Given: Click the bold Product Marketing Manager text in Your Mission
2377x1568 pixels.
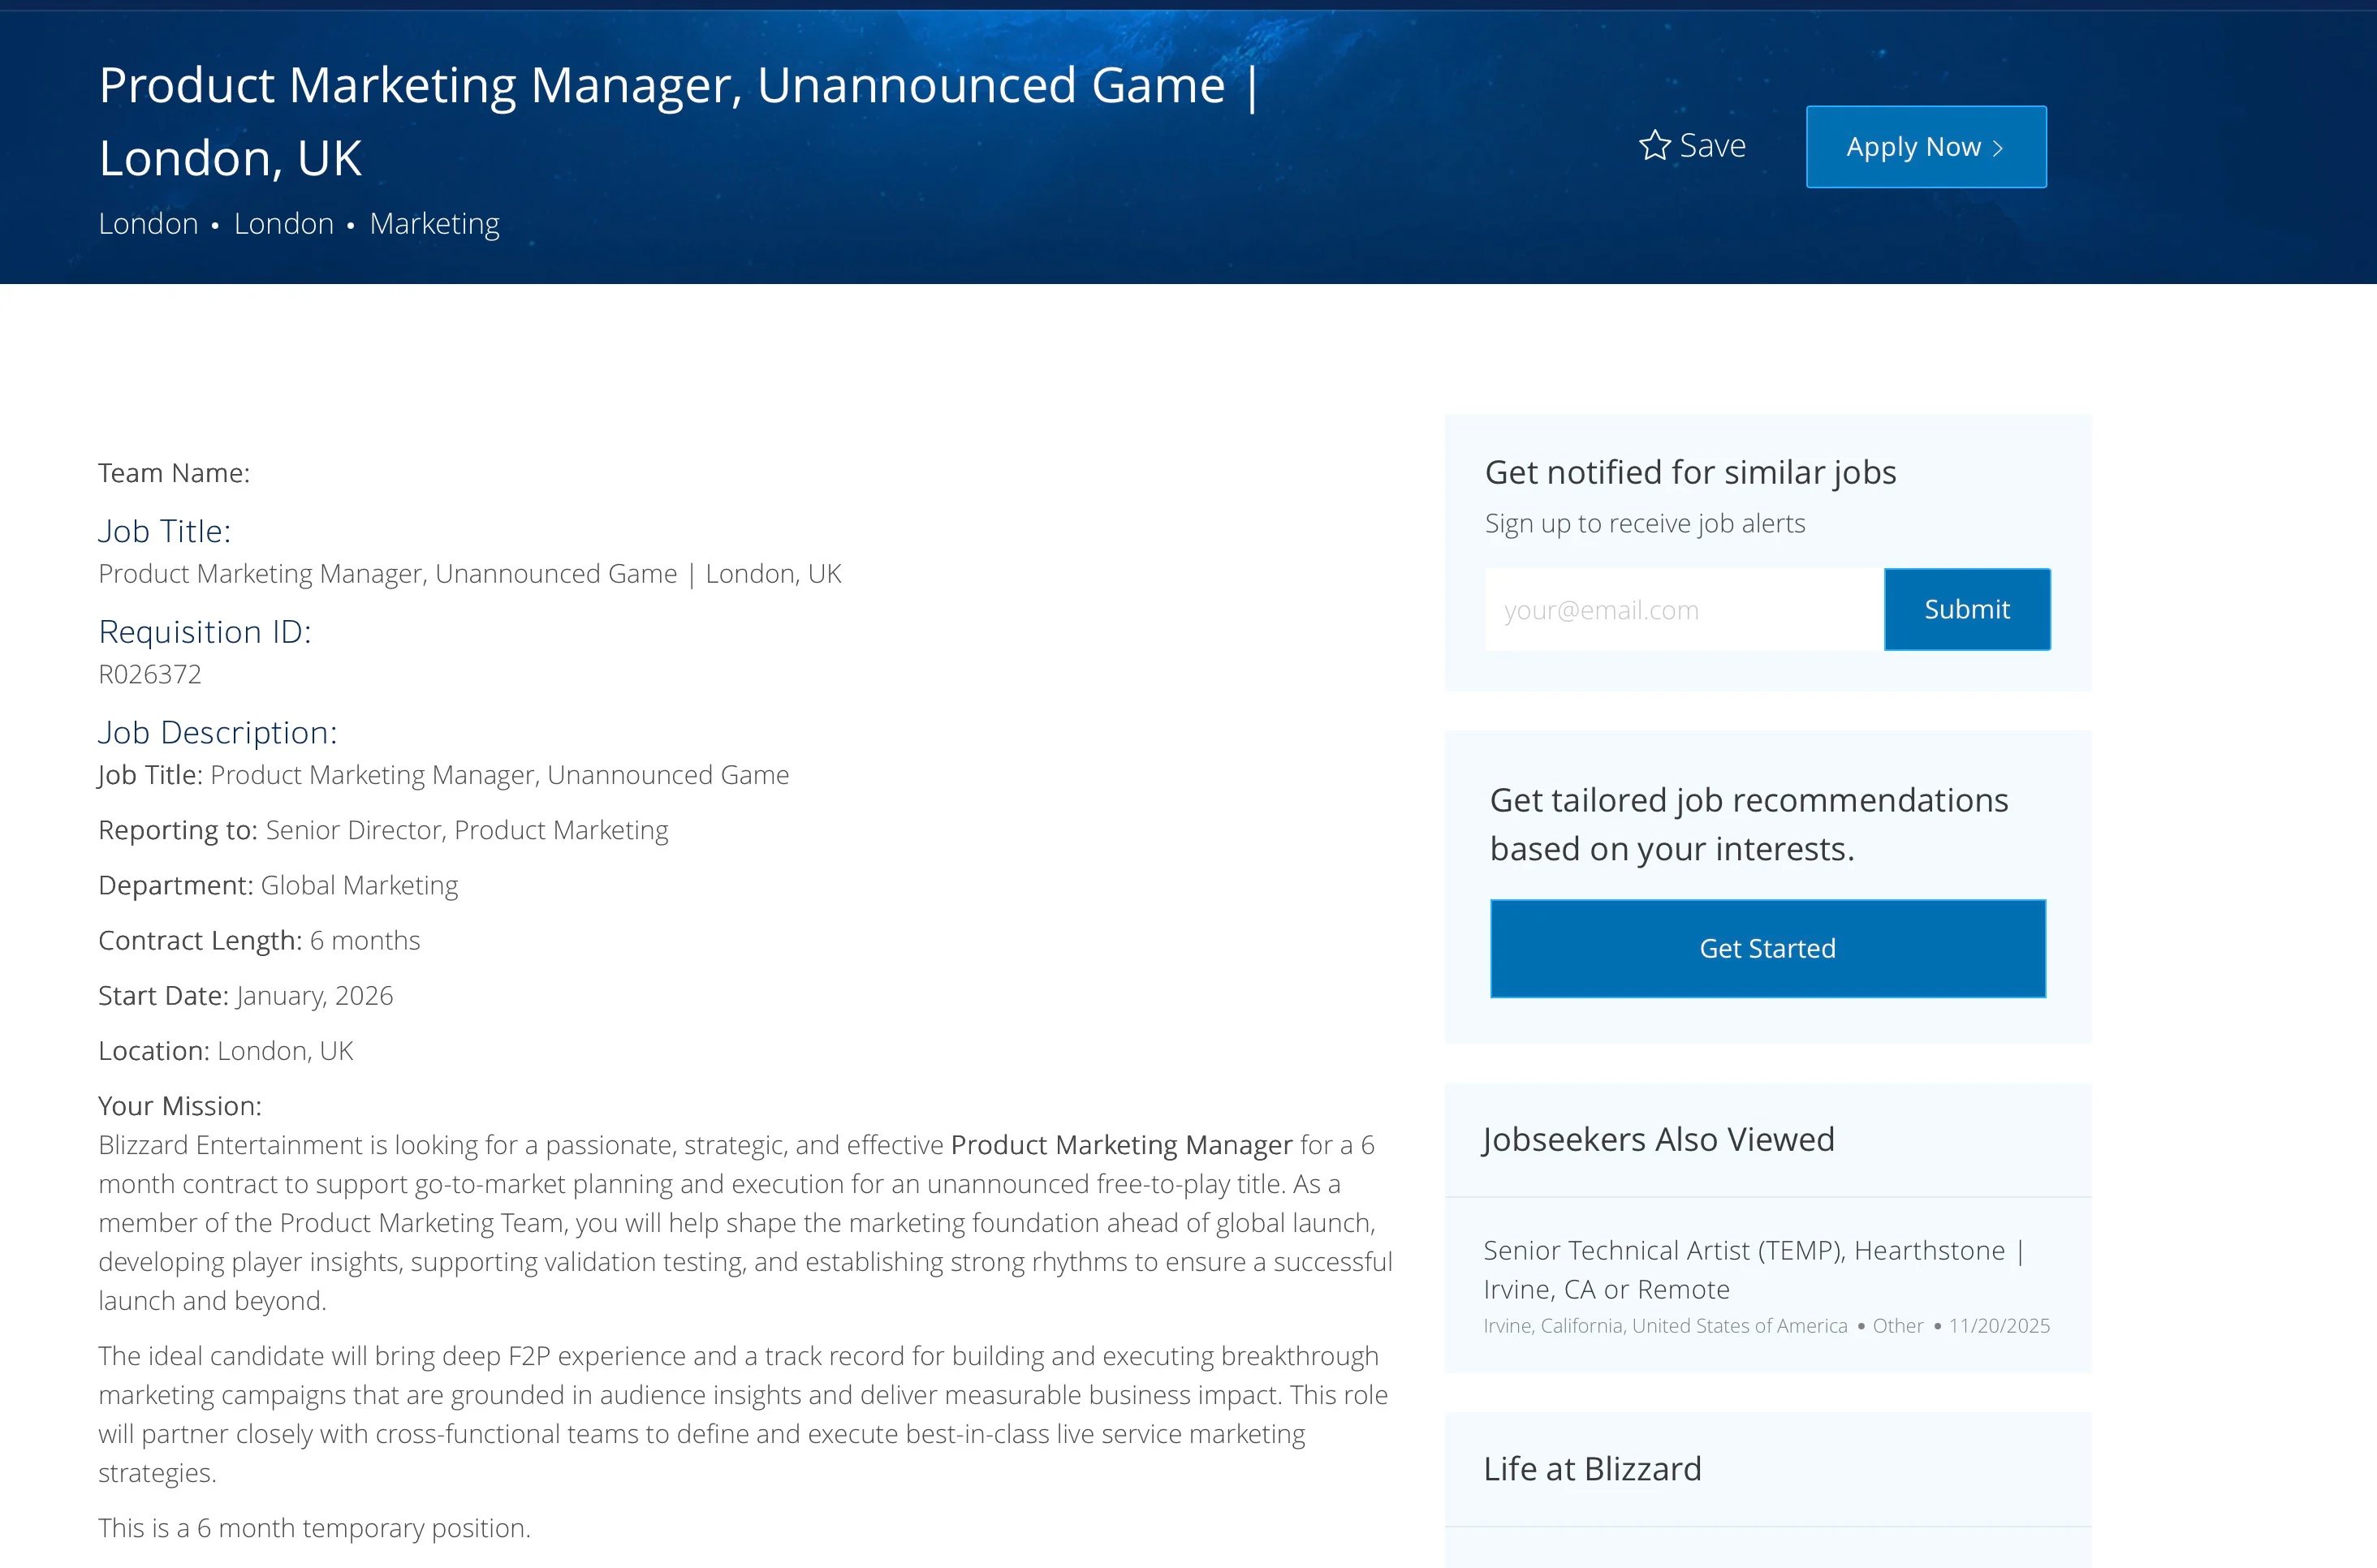Looking at the screenshot, I should pos(1121,1145).
